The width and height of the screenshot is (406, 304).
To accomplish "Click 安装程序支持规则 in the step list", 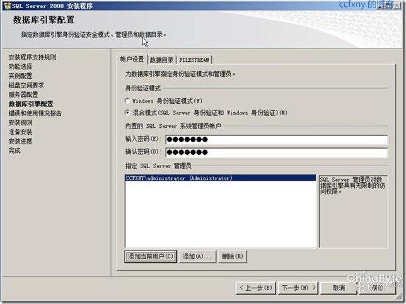I will coord(32,57).
